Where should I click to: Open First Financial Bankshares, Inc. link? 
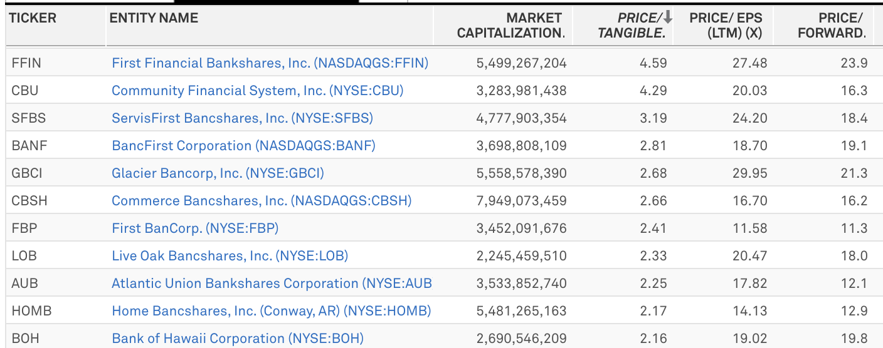pos(270,63)
